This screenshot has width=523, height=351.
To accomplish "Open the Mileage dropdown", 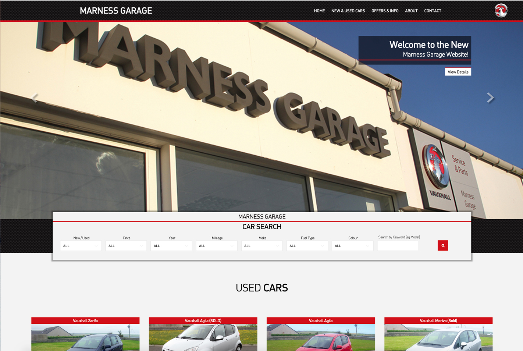I will [216, 245].
